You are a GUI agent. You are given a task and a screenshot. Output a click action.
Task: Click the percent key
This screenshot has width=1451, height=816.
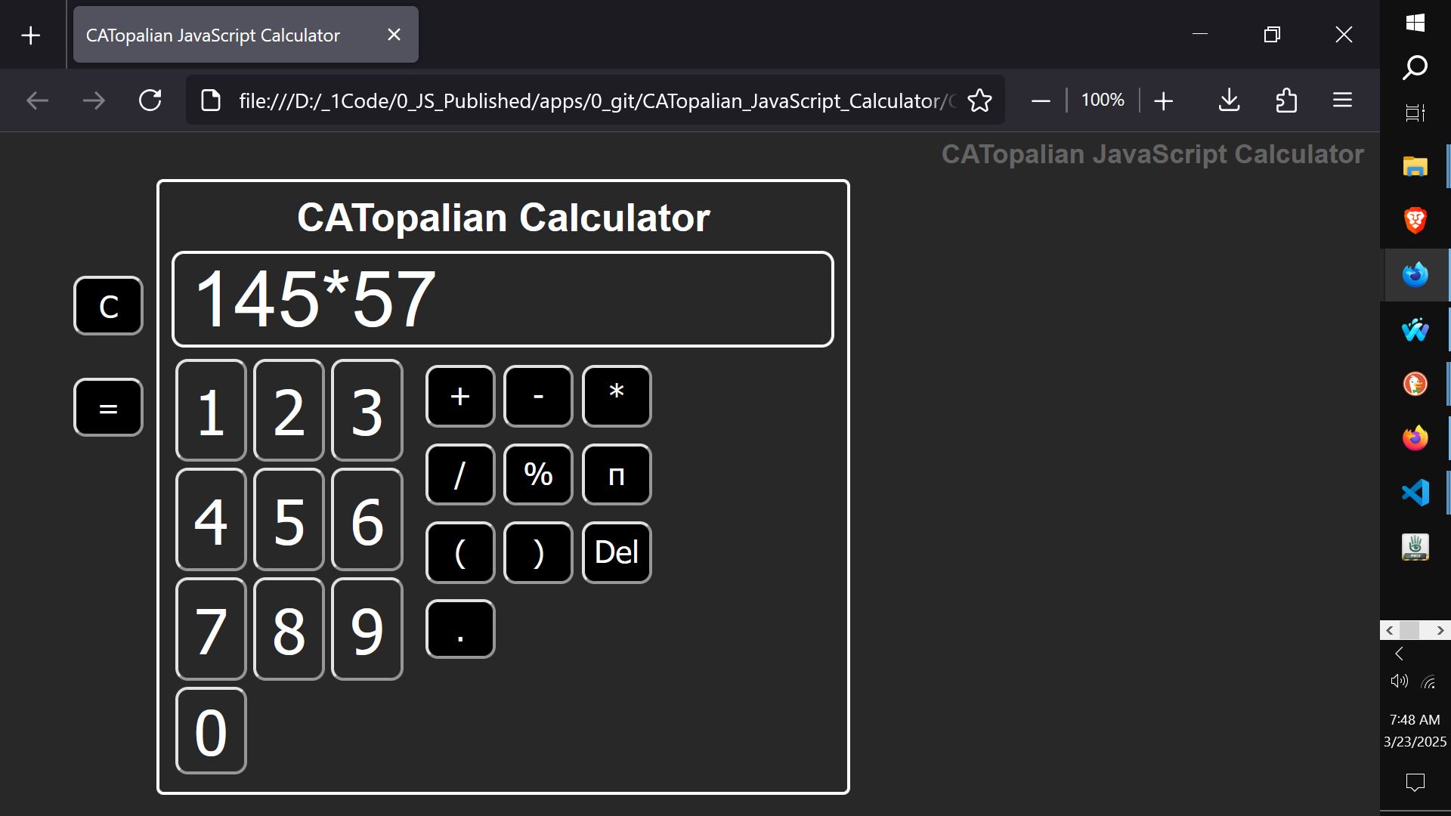click(x=538, y=474)
